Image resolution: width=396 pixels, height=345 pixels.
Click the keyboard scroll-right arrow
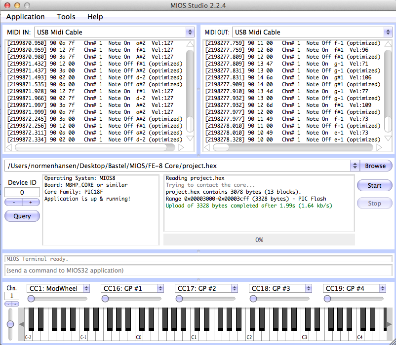(x=390, y=324)
